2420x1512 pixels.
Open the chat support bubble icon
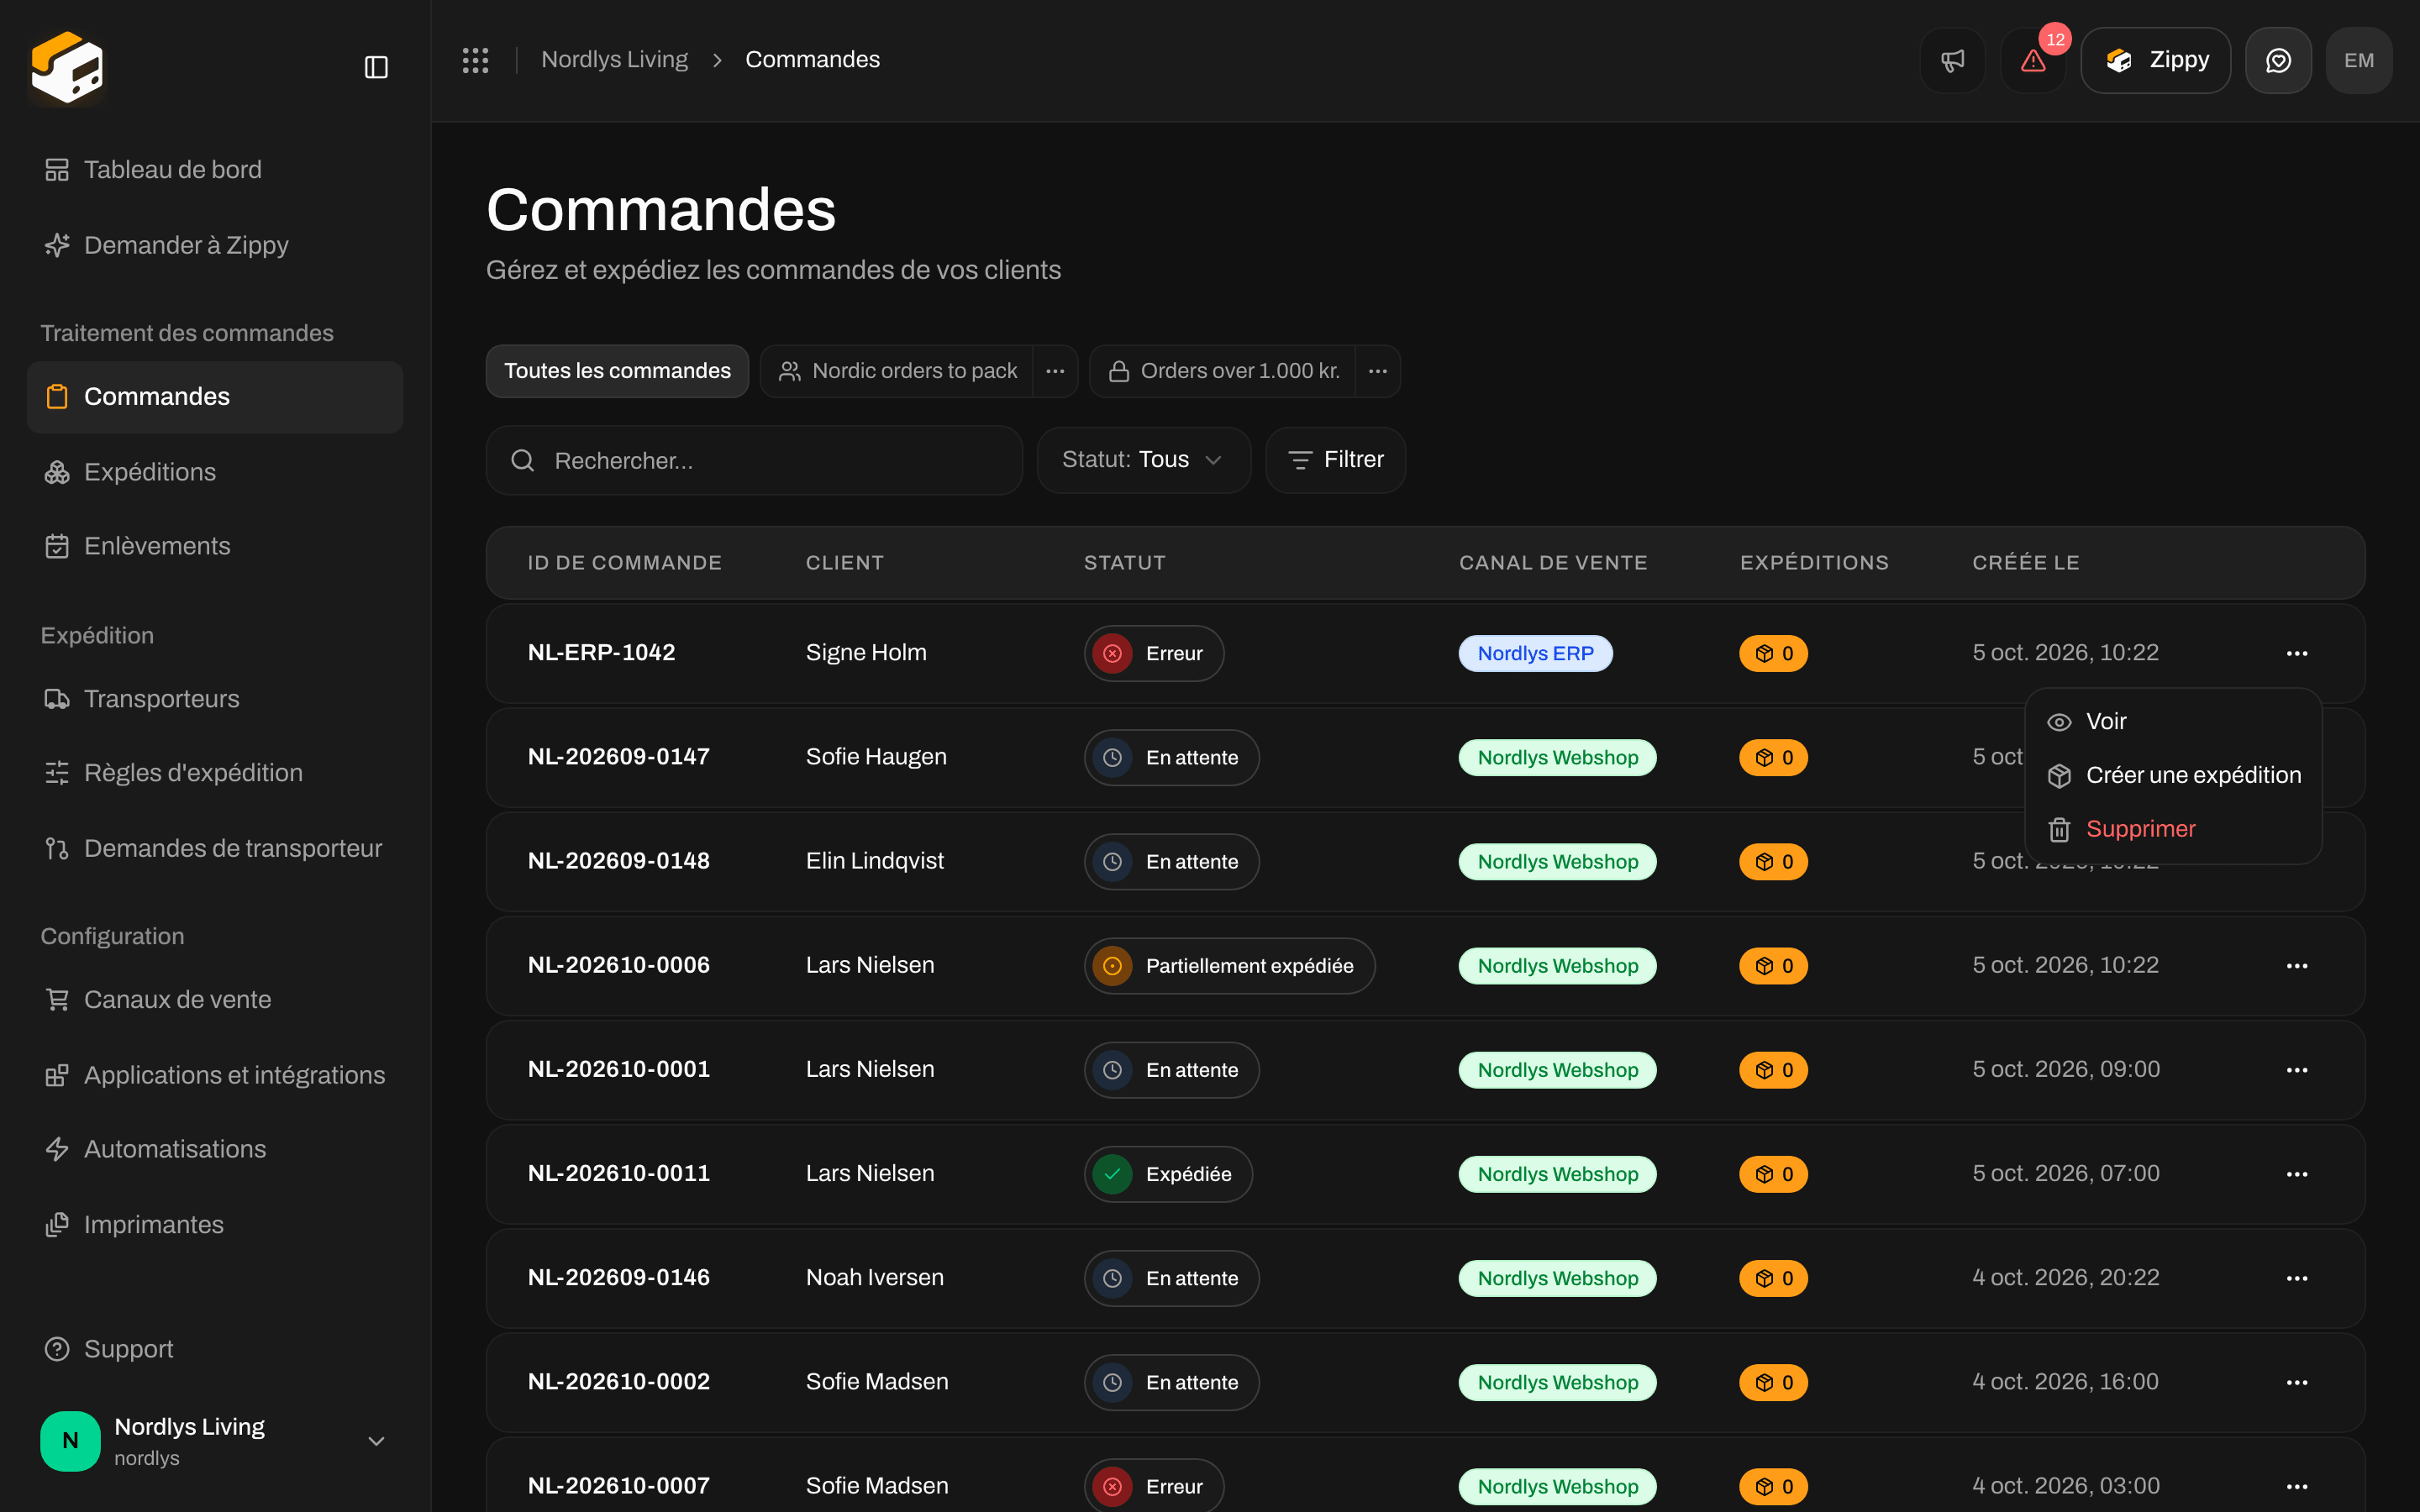tap(2278, 60)
